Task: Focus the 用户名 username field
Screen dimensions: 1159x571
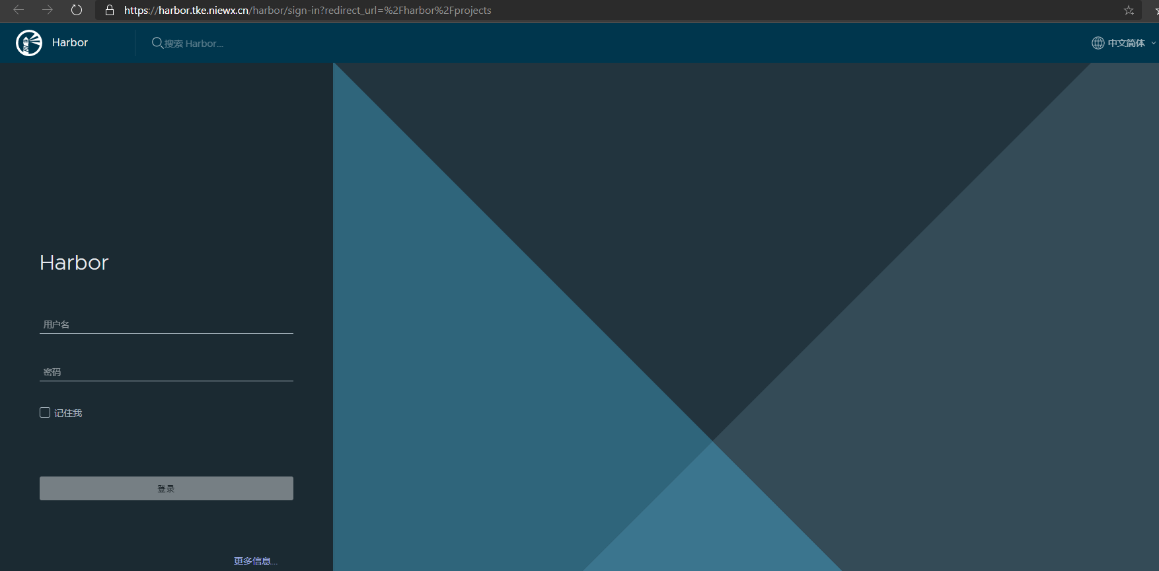Action: [x=166, y=324]
